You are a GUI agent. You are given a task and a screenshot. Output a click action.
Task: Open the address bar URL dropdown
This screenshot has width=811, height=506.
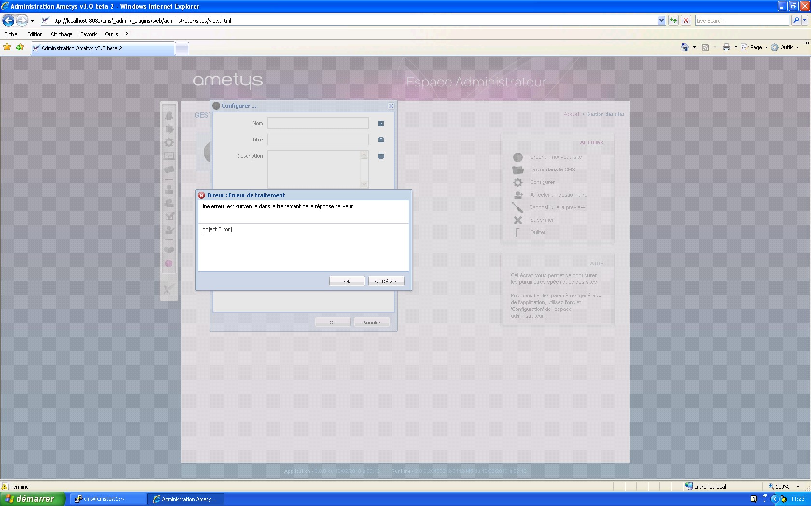[661, 21]
